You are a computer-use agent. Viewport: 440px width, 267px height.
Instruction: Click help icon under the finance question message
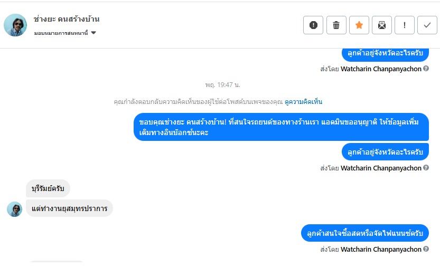[426, 249]
